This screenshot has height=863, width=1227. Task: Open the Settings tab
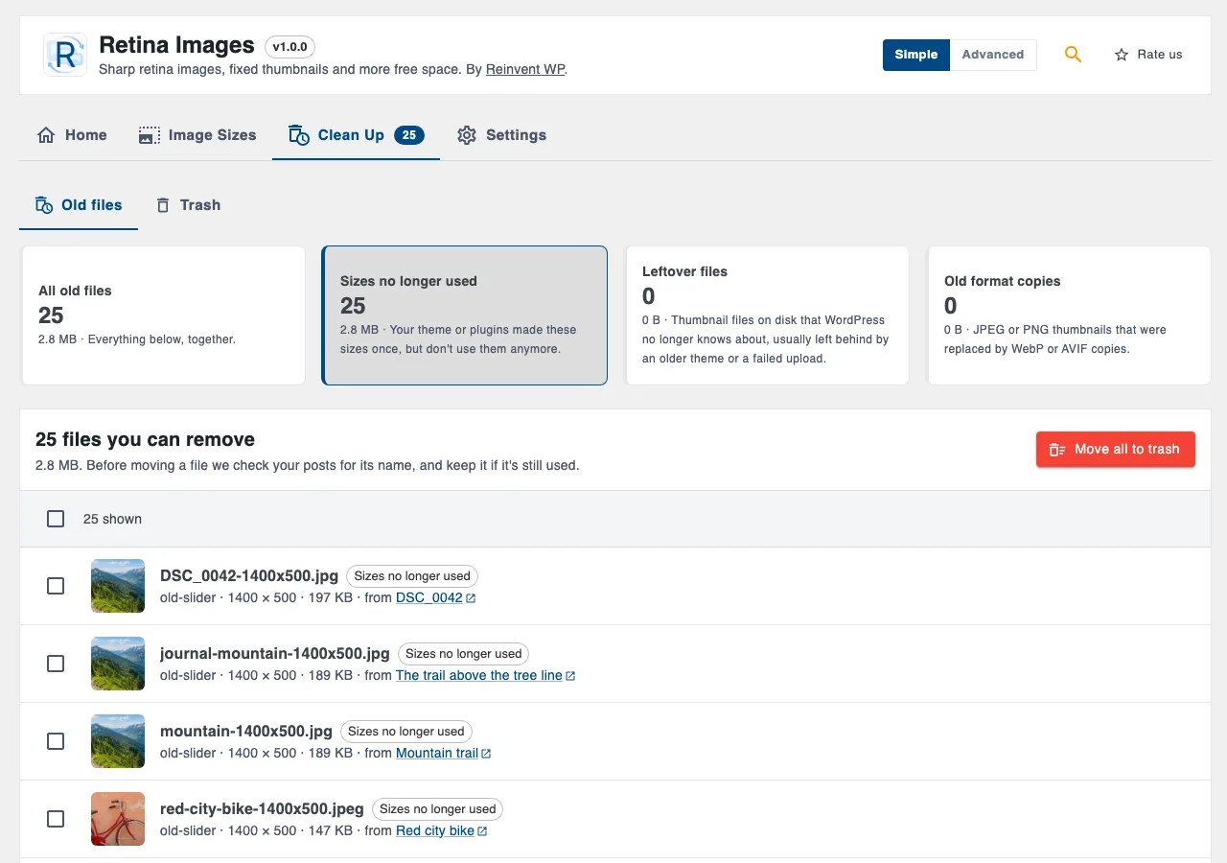[x=501, y=135]
